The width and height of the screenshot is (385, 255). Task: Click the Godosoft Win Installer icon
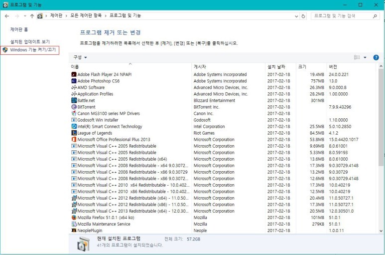(x=74, y=120)
